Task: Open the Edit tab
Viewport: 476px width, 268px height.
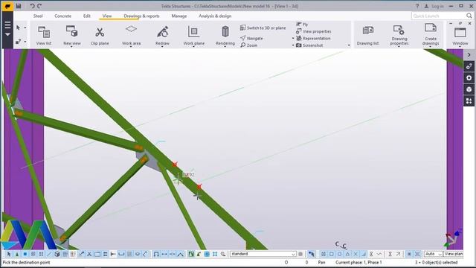Action: point(87,16)
